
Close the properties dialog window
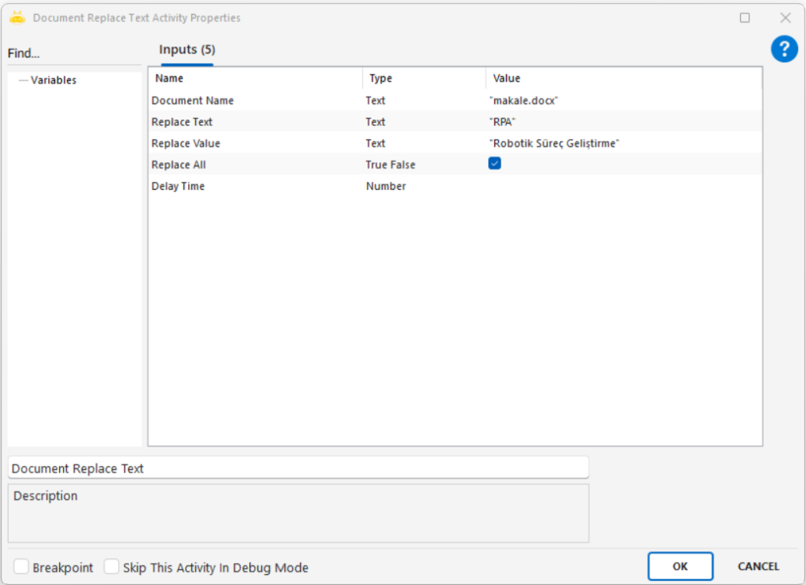(785, 17)
